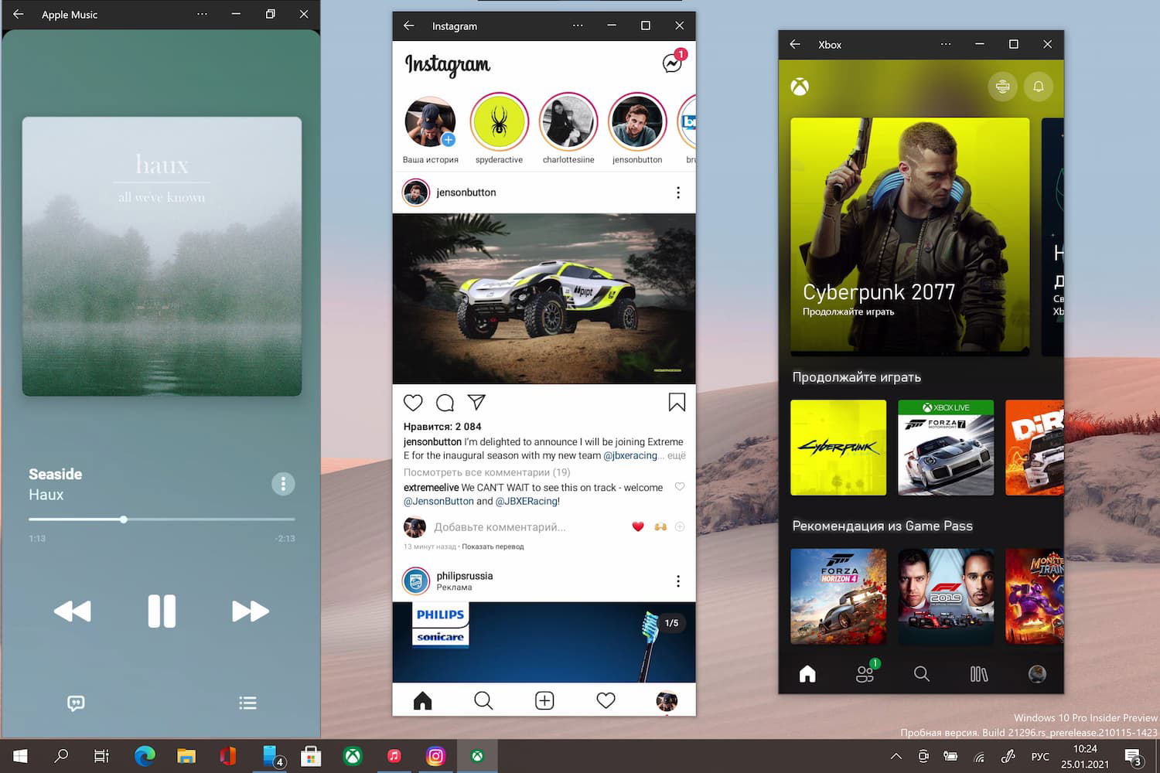Select the artist name Haux under Seaside
The image size is (1160, 773).
(46, 495)
